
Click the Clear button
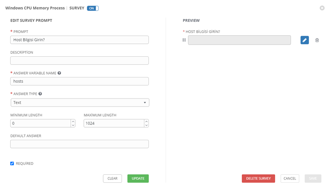coord(112,178)
